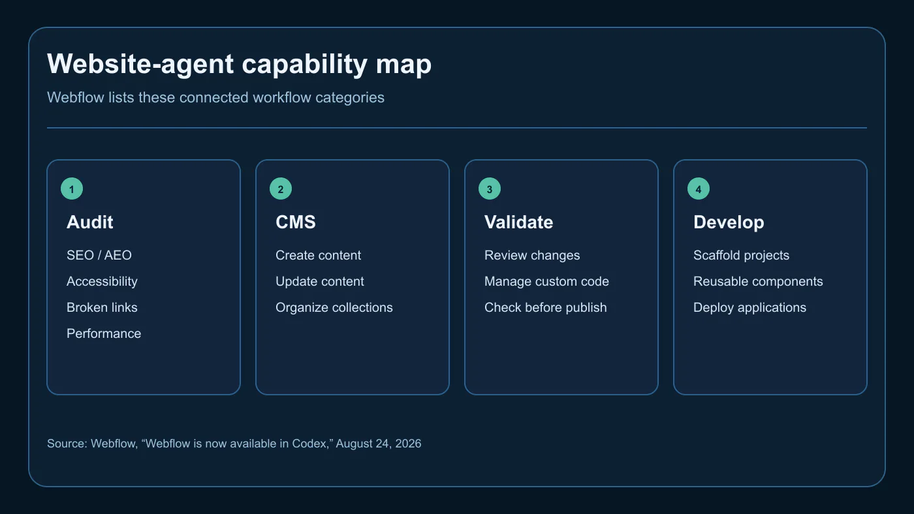This screenshot has width=914, height=514.
Task: Click the 'Scaffold projects' item
Action: (x=742, y=256)
